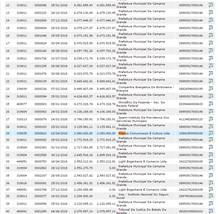Click empenho number 0000623
This screenshot has height=214, width=219.
click(41, 133)
